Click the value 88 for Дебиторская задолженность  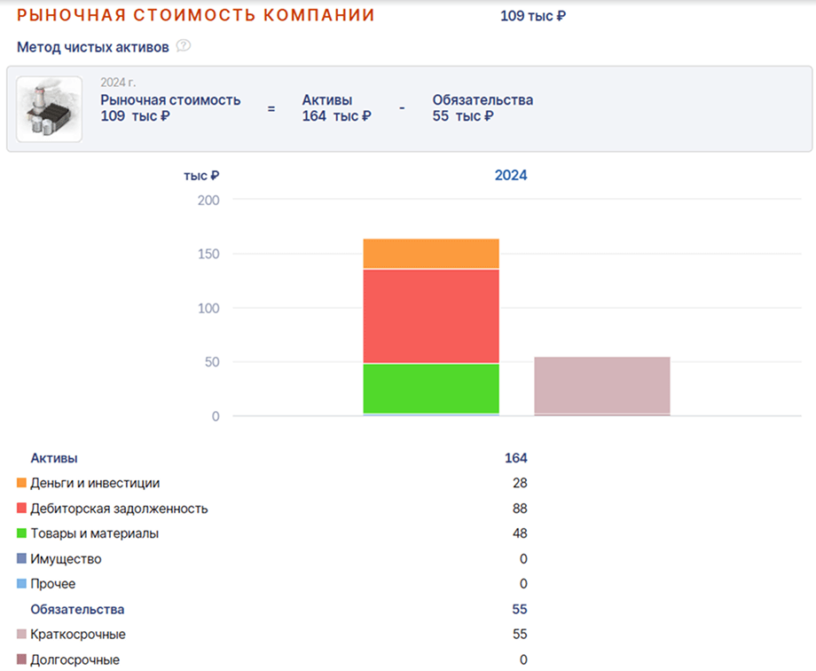tap(520, 509)
